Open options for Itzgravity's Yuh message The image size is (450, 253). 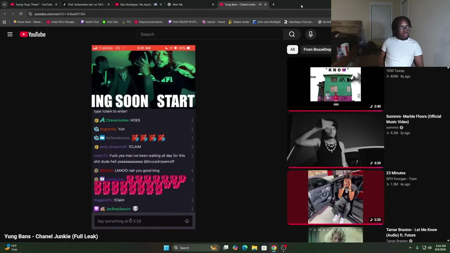192,129
